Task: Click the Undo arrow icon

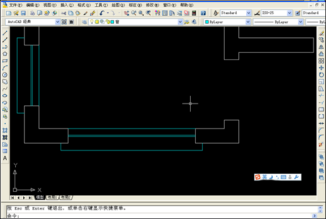Action: coord(102,13)
